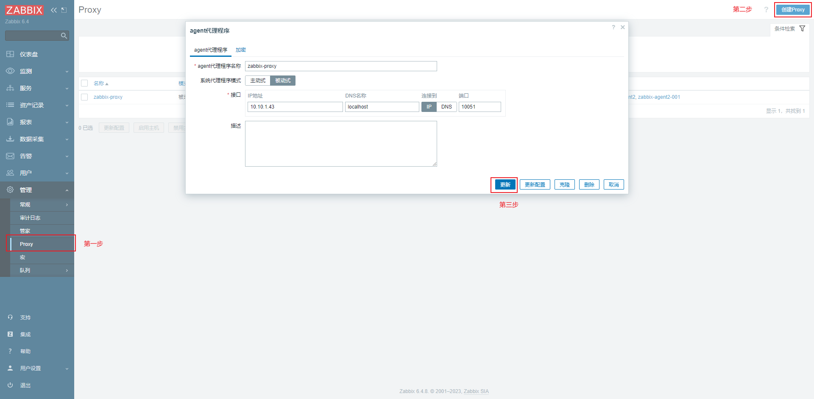Click the 退出 logout power icon
Screen dimensions: 814x399
point(10,385)
